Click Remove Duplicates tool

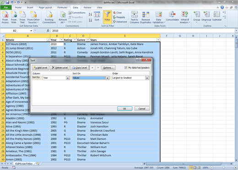point(146,17)
